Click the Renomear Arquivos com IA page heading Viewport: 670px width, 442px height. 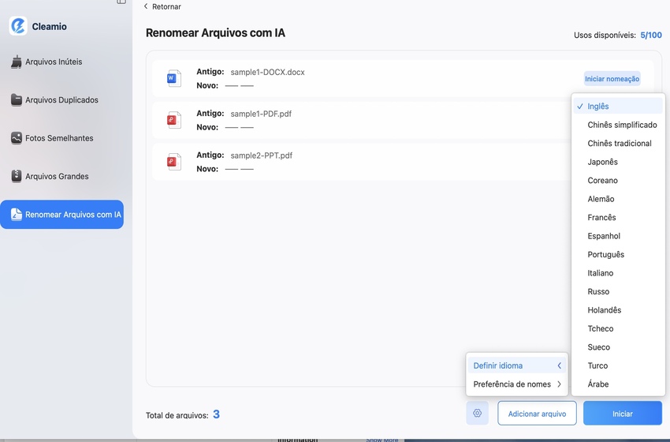point(215,33)
